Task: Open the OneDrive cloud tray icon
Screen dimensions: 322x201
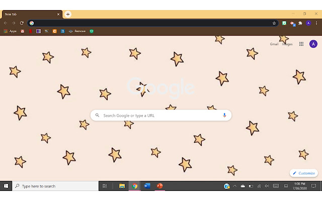Action: [x=243, y=186]
